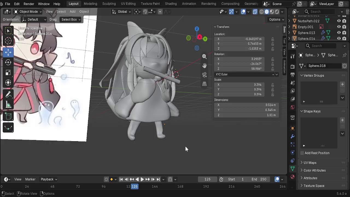This screenshot has height=197, width=350.
Task: Toggle viewport overlays button
Action: coord(243,11)
